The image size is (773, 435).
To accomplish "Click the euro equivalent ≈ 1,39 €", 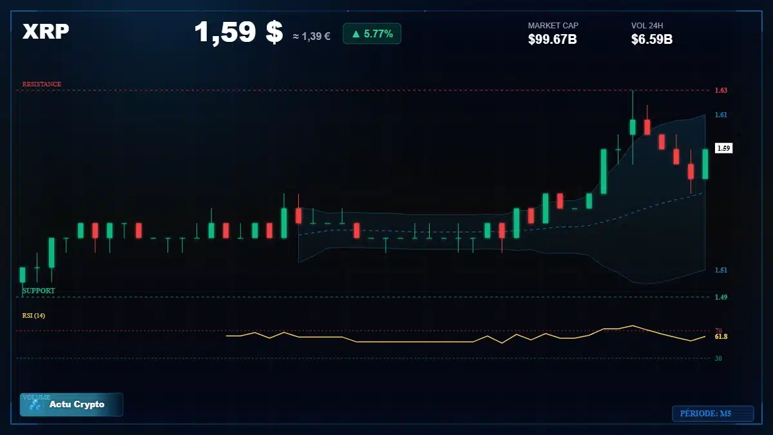I will [312, 37].
